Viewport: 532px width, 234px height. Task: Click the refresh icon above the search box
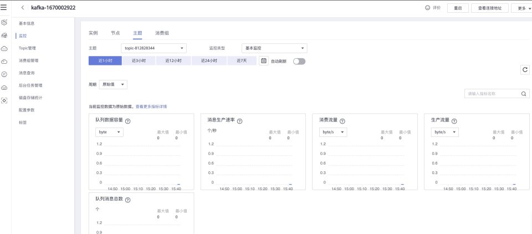(x=524, y=69)
